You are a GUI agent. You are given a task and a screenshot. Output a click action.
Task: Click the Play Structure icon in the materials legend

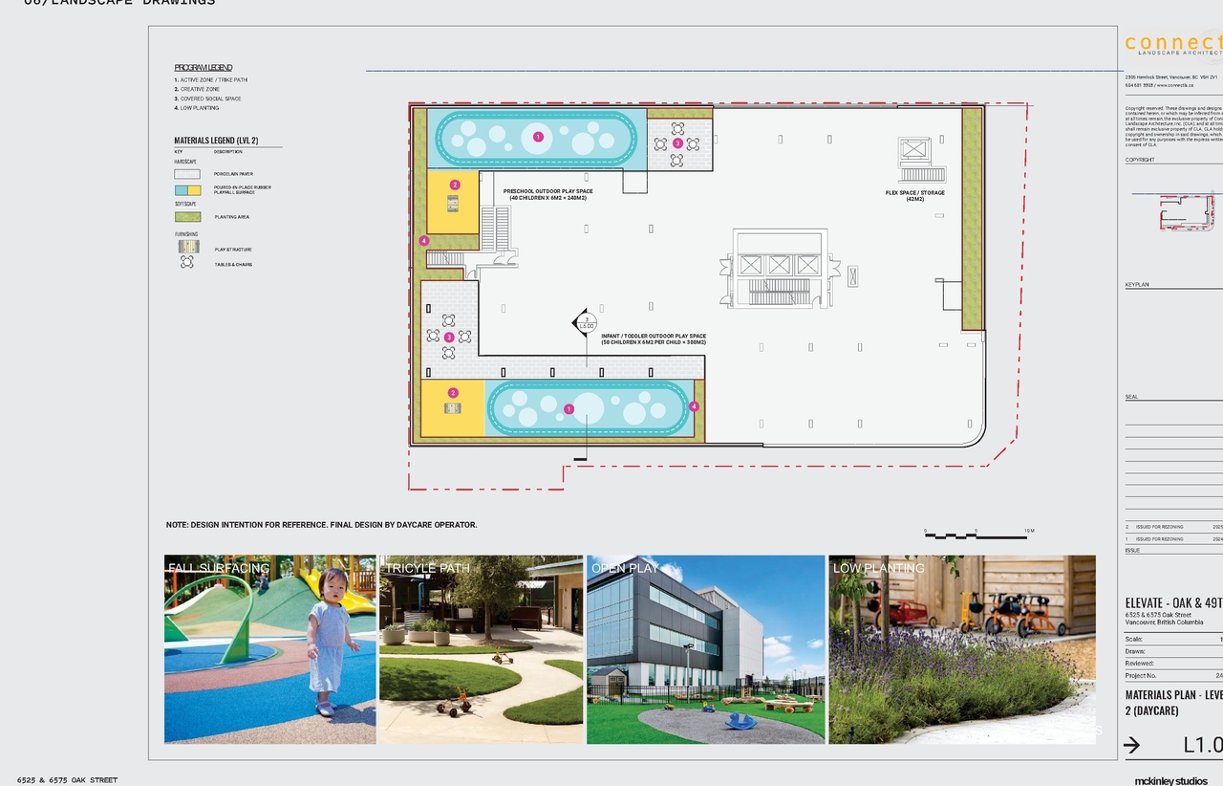(187, 247)
